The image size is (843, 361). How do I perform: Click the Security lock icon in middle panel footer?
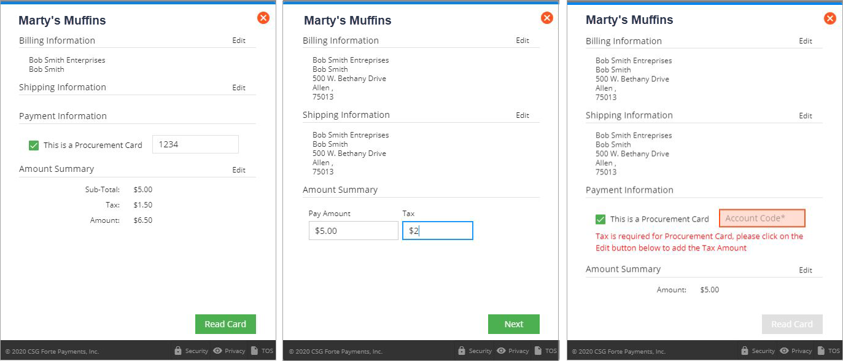pos(462,351)
